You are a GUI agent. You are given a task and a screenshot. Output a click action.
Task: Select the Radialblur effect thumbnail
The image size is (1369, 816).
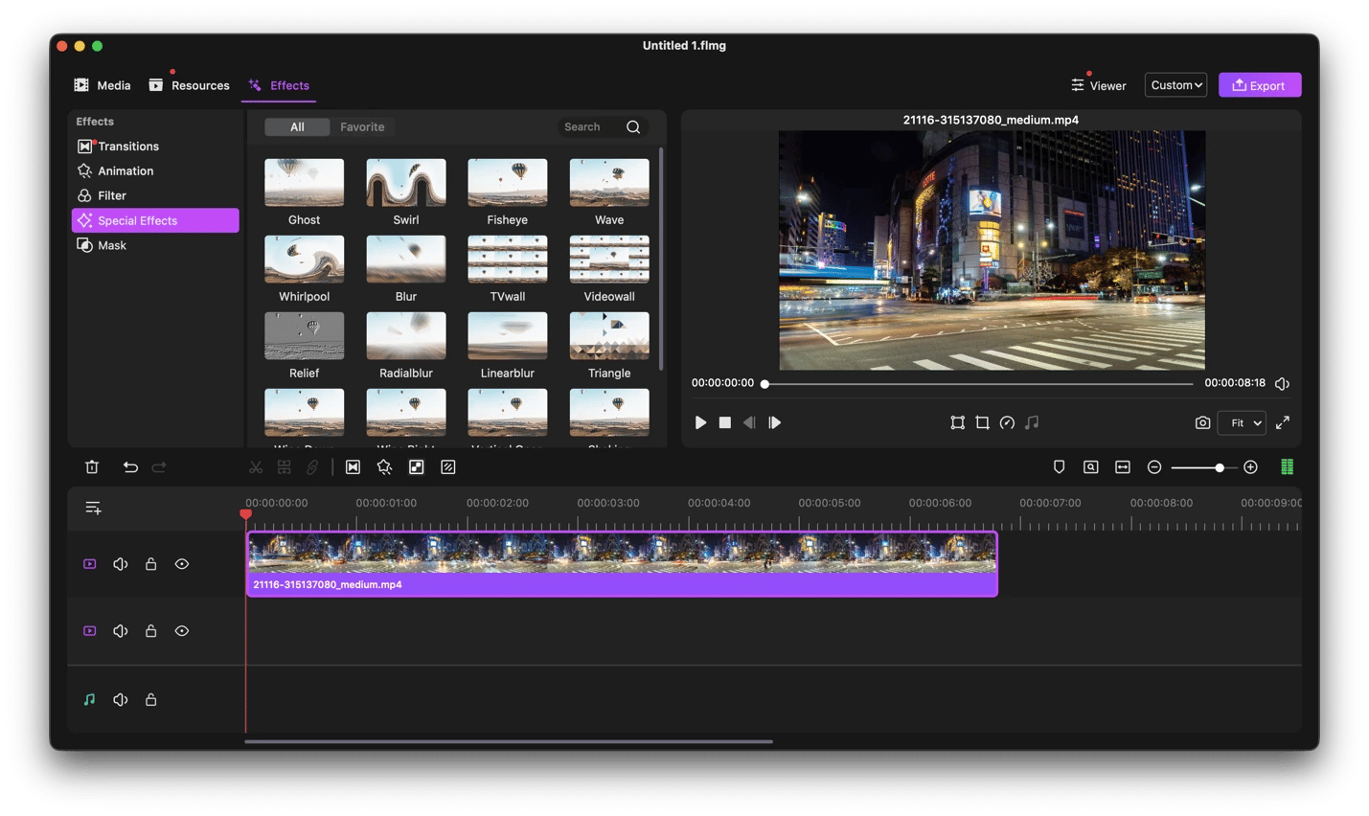405,336
